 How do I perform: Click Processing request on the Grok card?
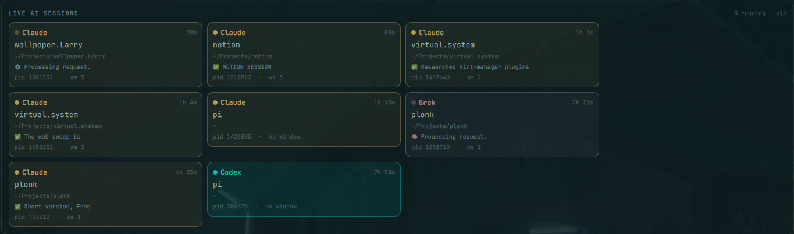click(454, 137)
